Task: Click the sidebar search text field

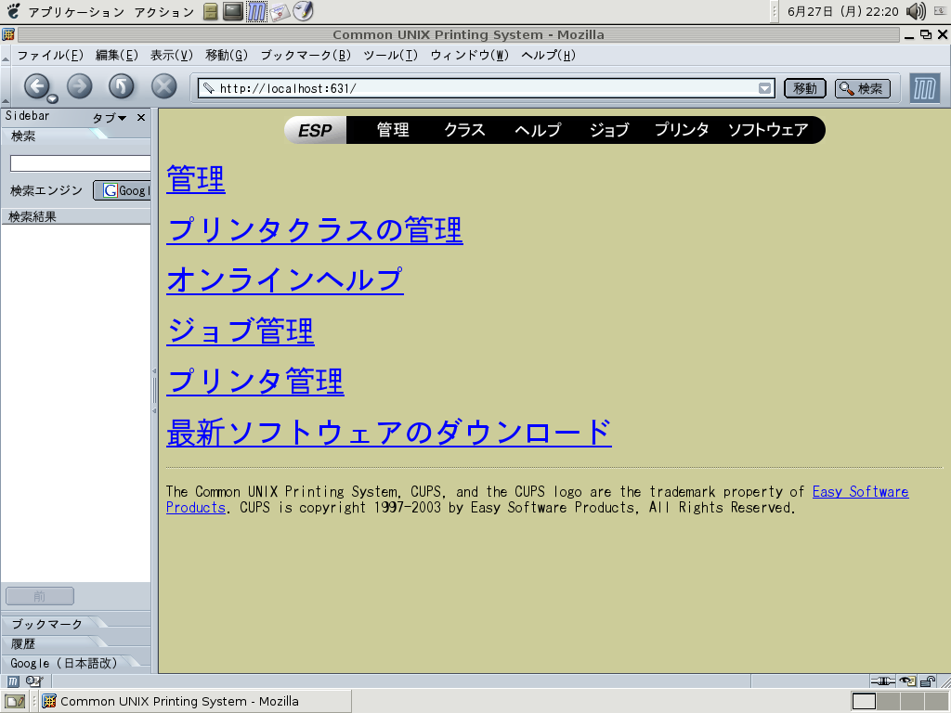Action: coord(80,163)
